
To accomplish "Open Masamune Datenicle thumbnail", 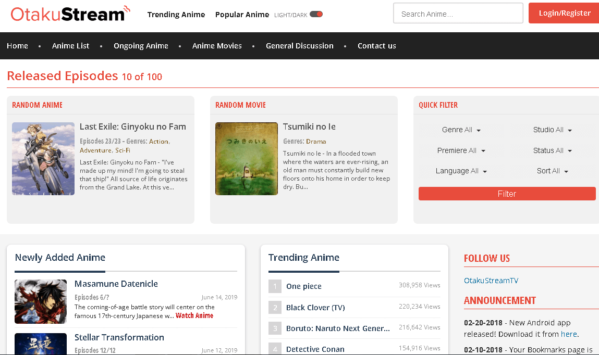I will (41, 301).
